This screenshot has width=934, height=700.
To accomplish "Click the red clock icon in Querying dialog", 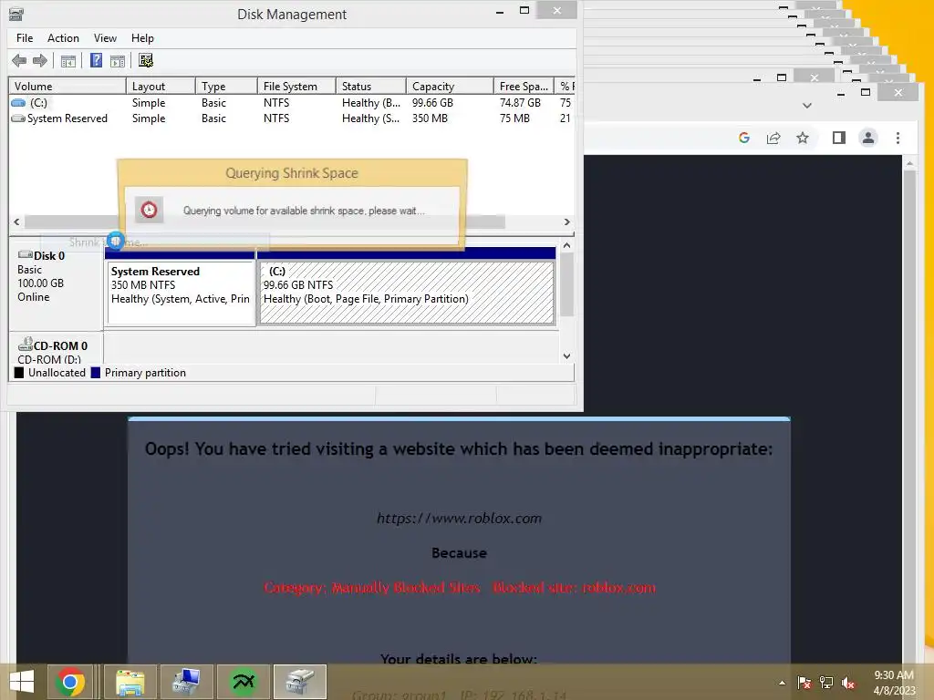I will (x=149, y=210).
